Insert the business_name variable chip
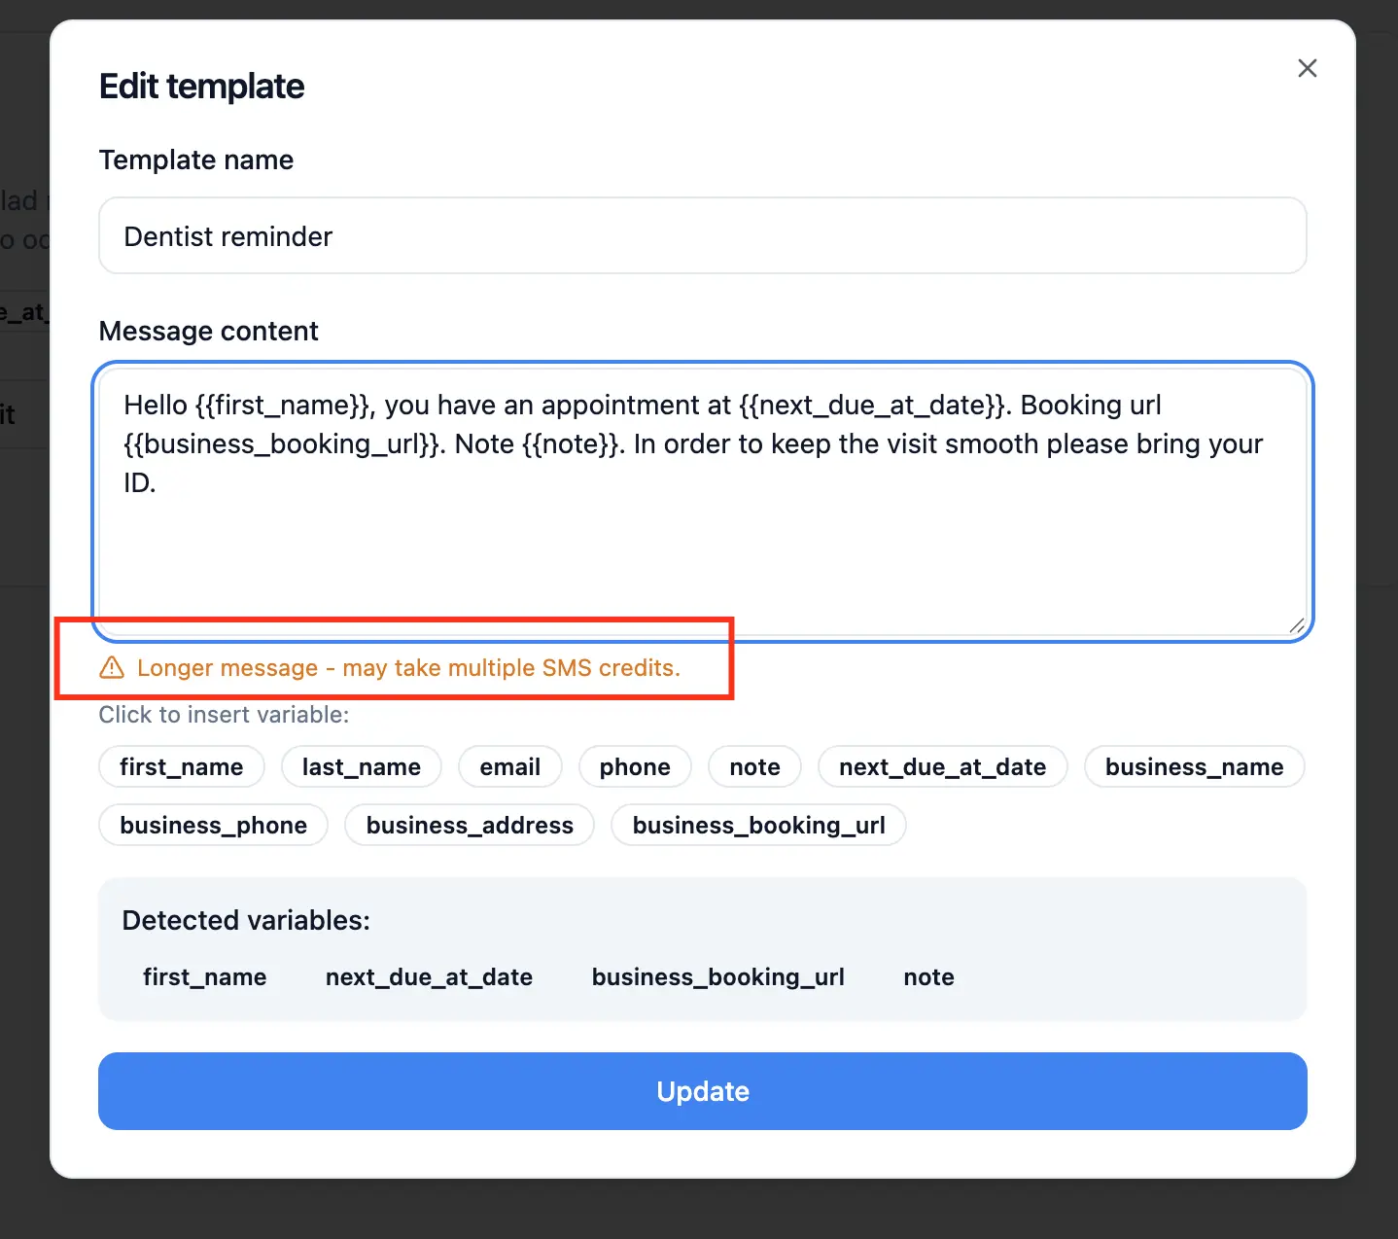Screen dimensions: 1398x1239 click(1194, 767)
